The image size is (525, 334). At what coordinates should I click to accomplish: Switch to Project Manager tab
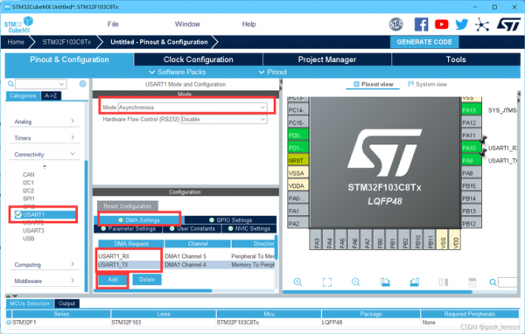pos(327,59)
